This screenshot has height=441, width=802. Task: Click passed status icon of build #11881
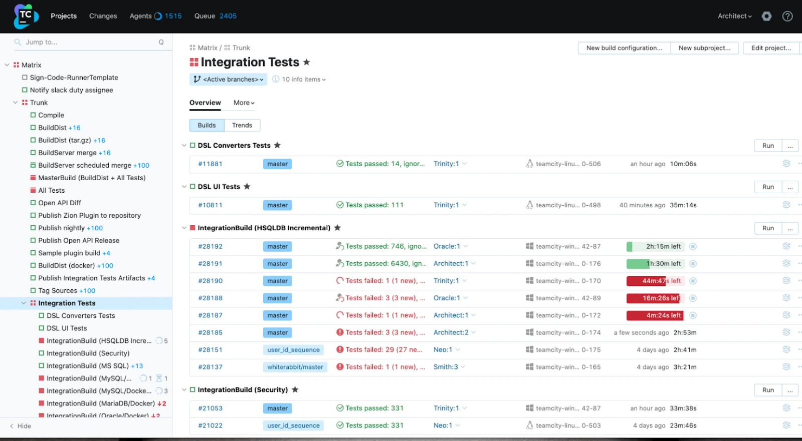(x=340, y=164)
